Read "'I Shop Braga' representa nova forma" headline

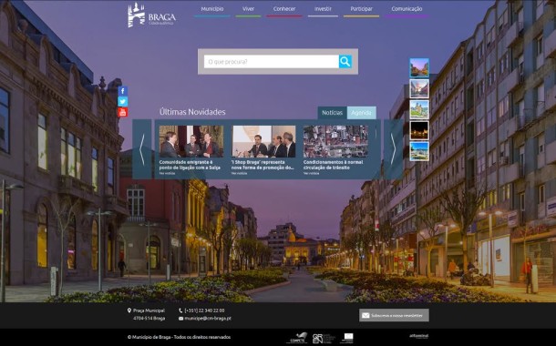(263, 165)
